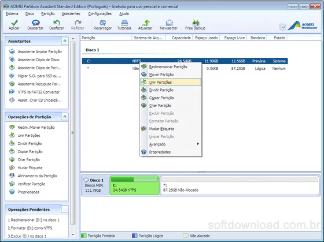Select Redim./Mover Partição in sidebar
324x242 pixels.
point(32,127)
